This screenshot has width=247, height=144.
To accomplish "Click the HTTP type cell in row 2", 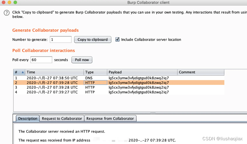I will coord(95,82).
